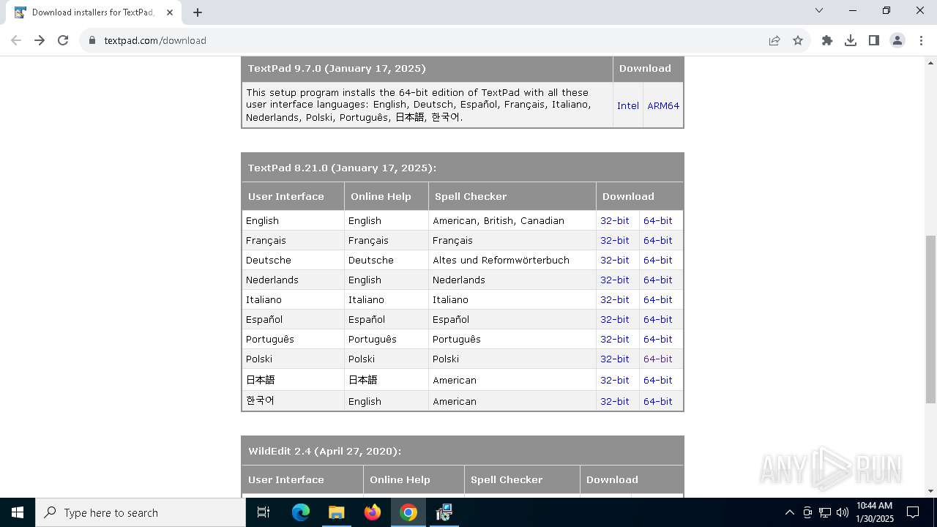Download Français 32-bit installer
Screen dimensions: 937x527
[x=615, y=240]
